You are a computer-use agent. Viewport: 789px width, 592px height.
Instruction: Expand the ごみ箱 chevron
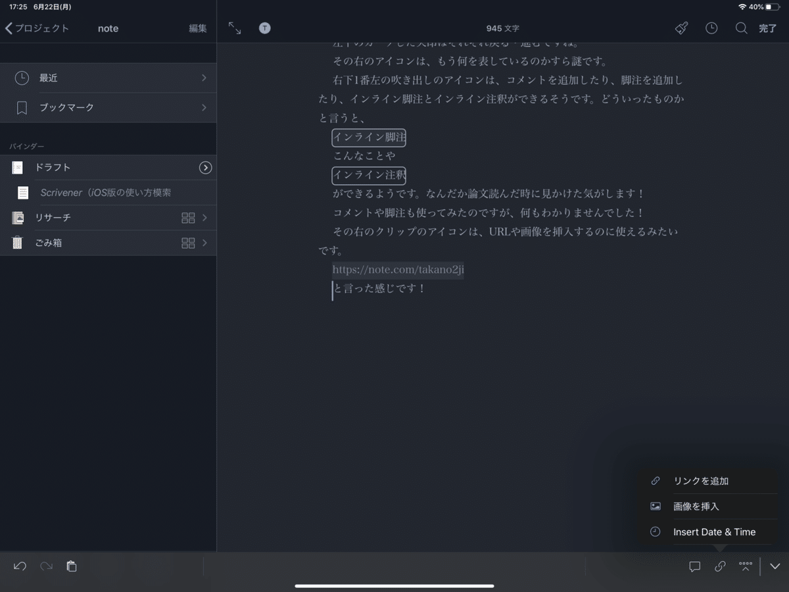pos(205,243)
